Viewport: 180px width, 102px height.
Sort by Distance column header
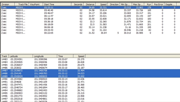pos(89,4)
